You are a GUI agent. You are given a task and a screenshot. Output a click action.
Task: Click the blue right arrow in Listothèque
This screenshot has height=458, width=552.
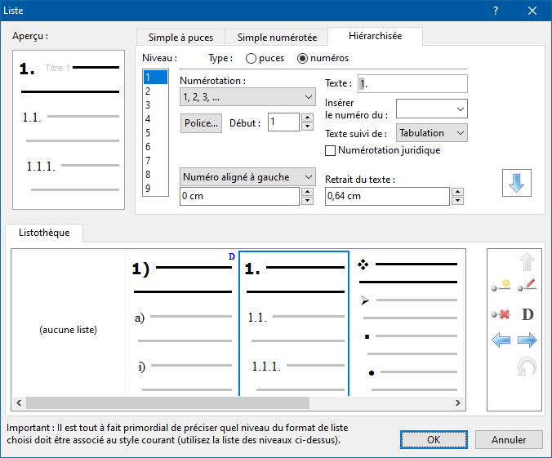click(528, 340)
